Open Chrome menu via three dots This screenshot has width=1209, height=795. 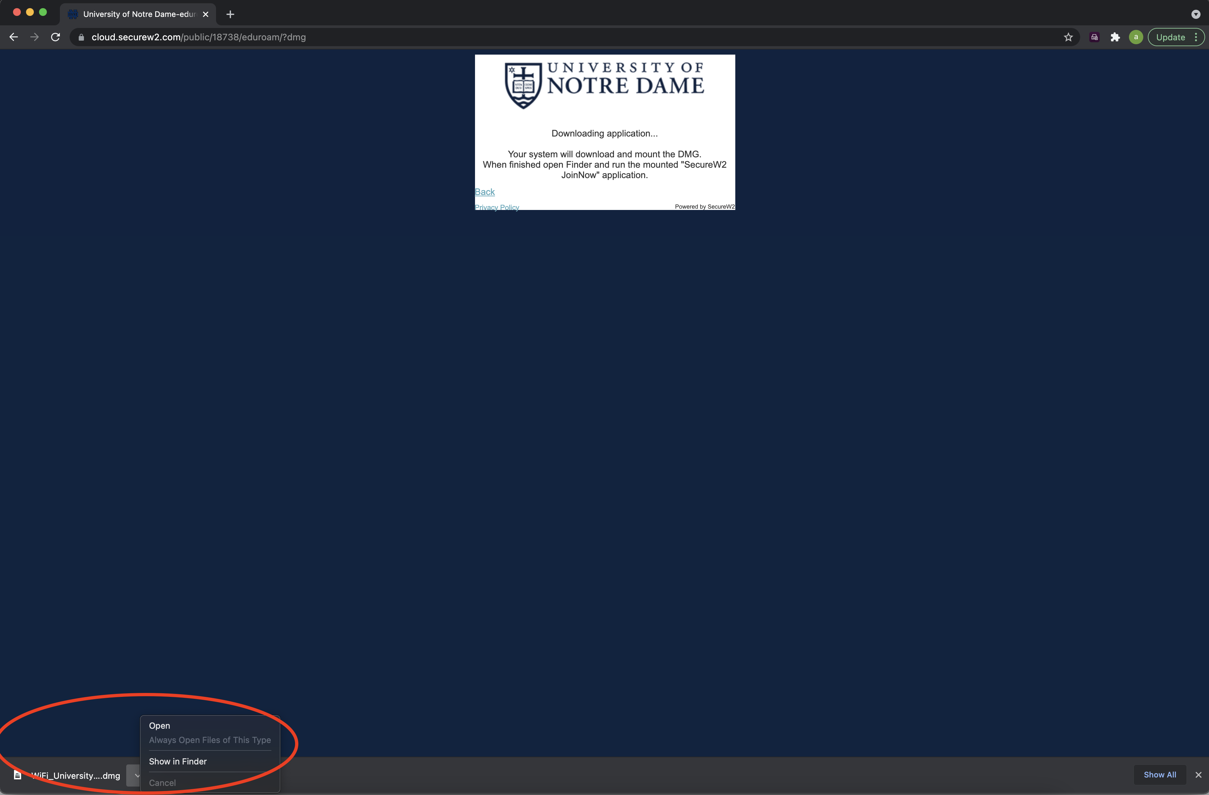click(x=1196, y=37)
